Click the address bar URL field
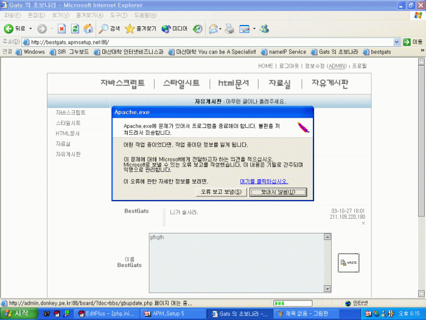 208,42
